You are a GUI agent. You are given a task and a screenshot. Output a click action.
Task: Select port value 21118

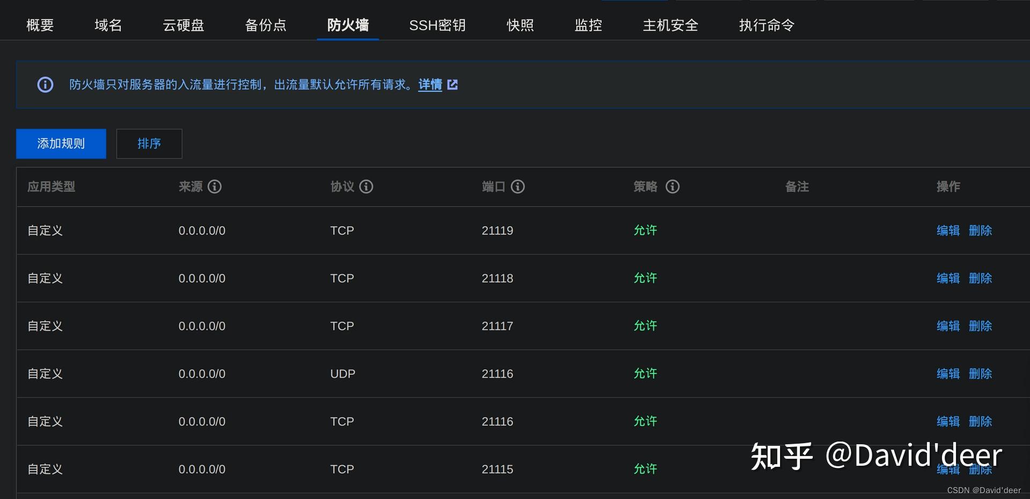[497, 278]
